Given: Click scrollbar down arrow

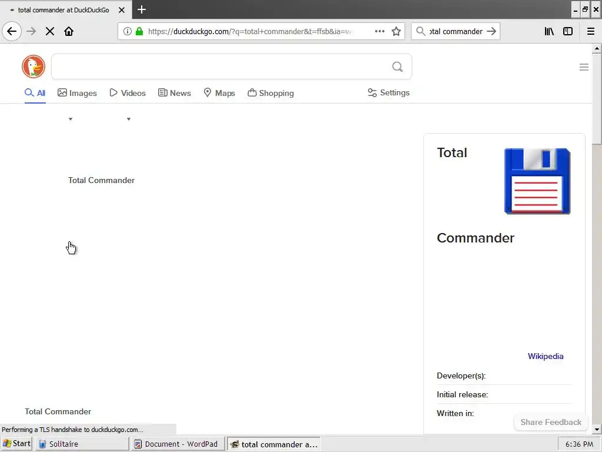Looking at the screenshot, I should (x=597, y=429).
